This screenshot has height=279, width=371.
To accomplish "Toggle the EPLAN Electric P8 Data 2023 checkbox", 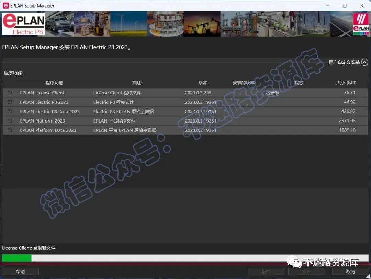I will tap(10, 111).
